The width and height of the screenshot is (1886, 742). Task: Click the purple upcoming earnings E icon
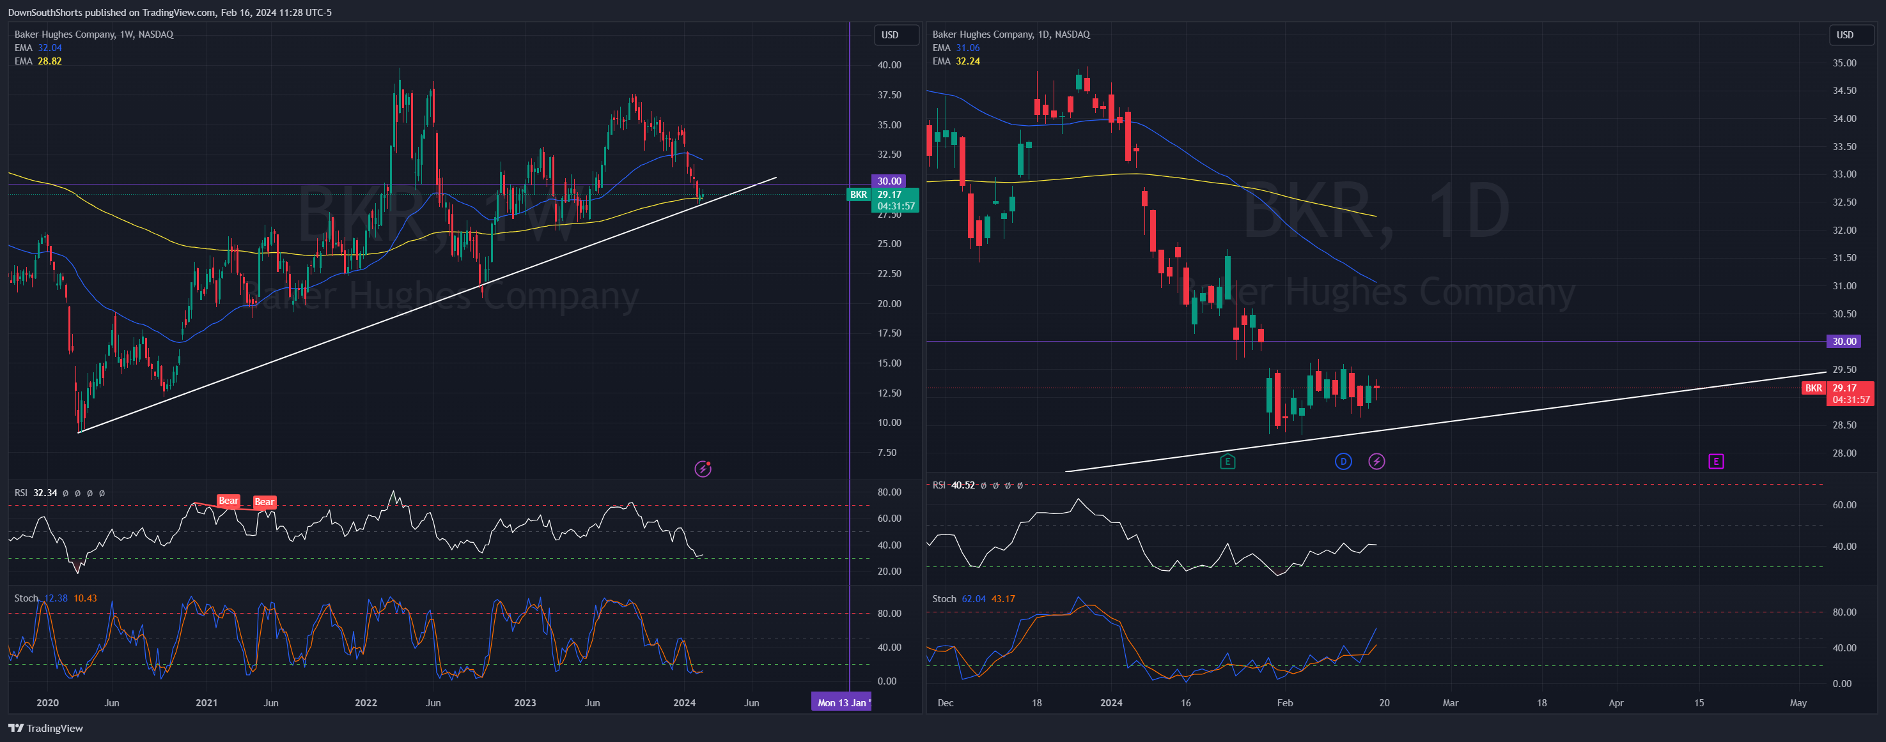click(1715, 461)
